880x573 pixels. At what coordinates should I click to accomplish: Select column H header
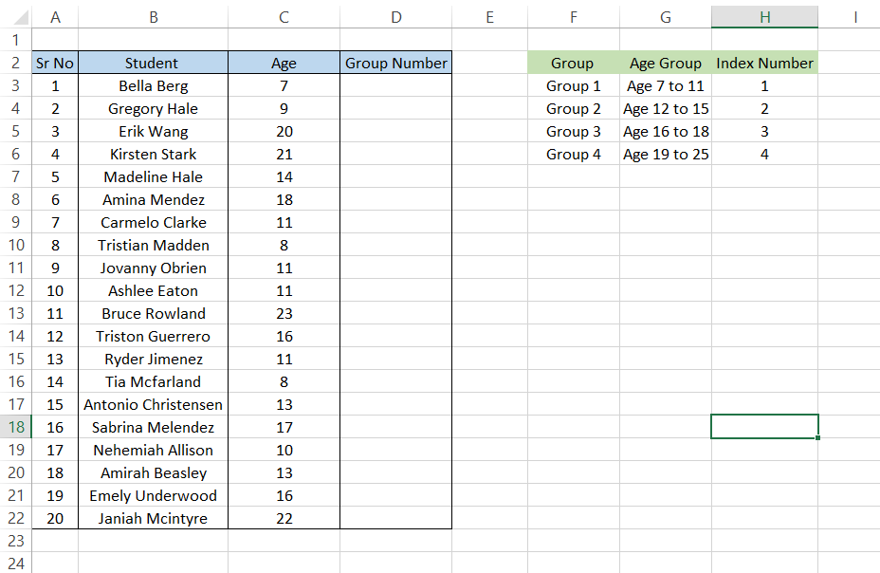tap(764, 17)
